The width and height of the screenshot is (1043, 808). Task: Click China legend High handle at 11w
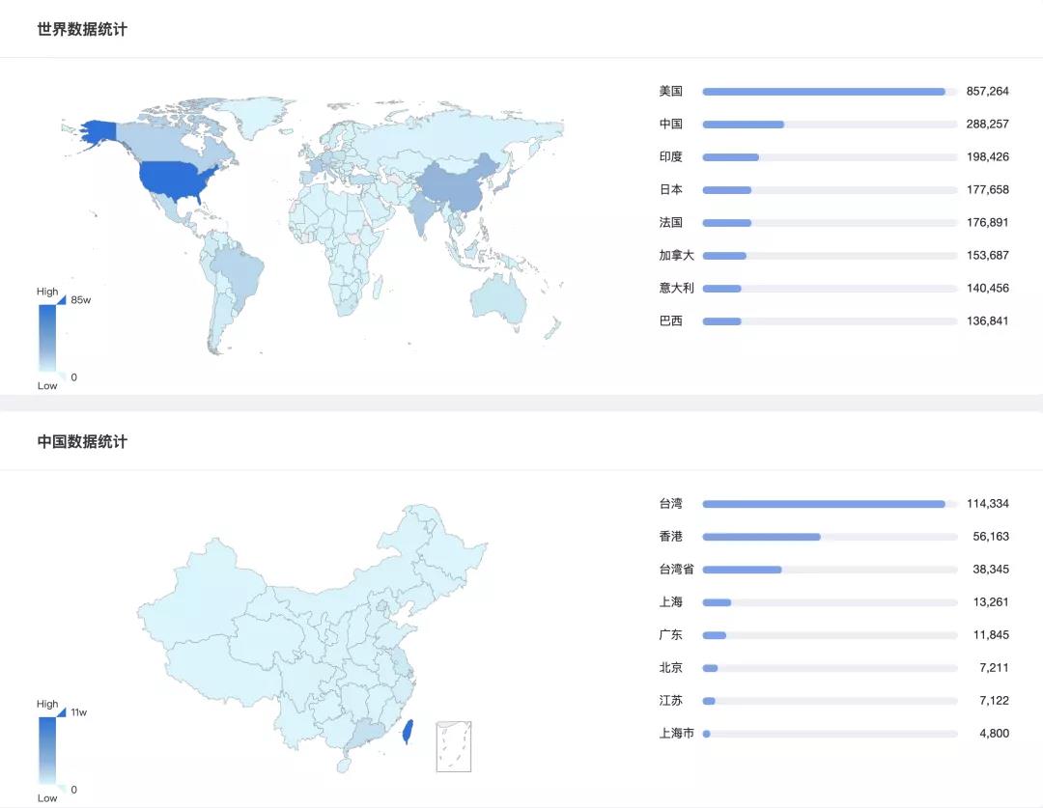point(61,712)
